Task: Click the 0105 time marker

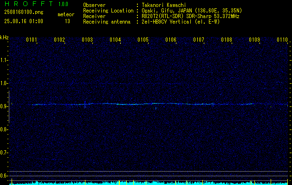Action: point(143,40)
